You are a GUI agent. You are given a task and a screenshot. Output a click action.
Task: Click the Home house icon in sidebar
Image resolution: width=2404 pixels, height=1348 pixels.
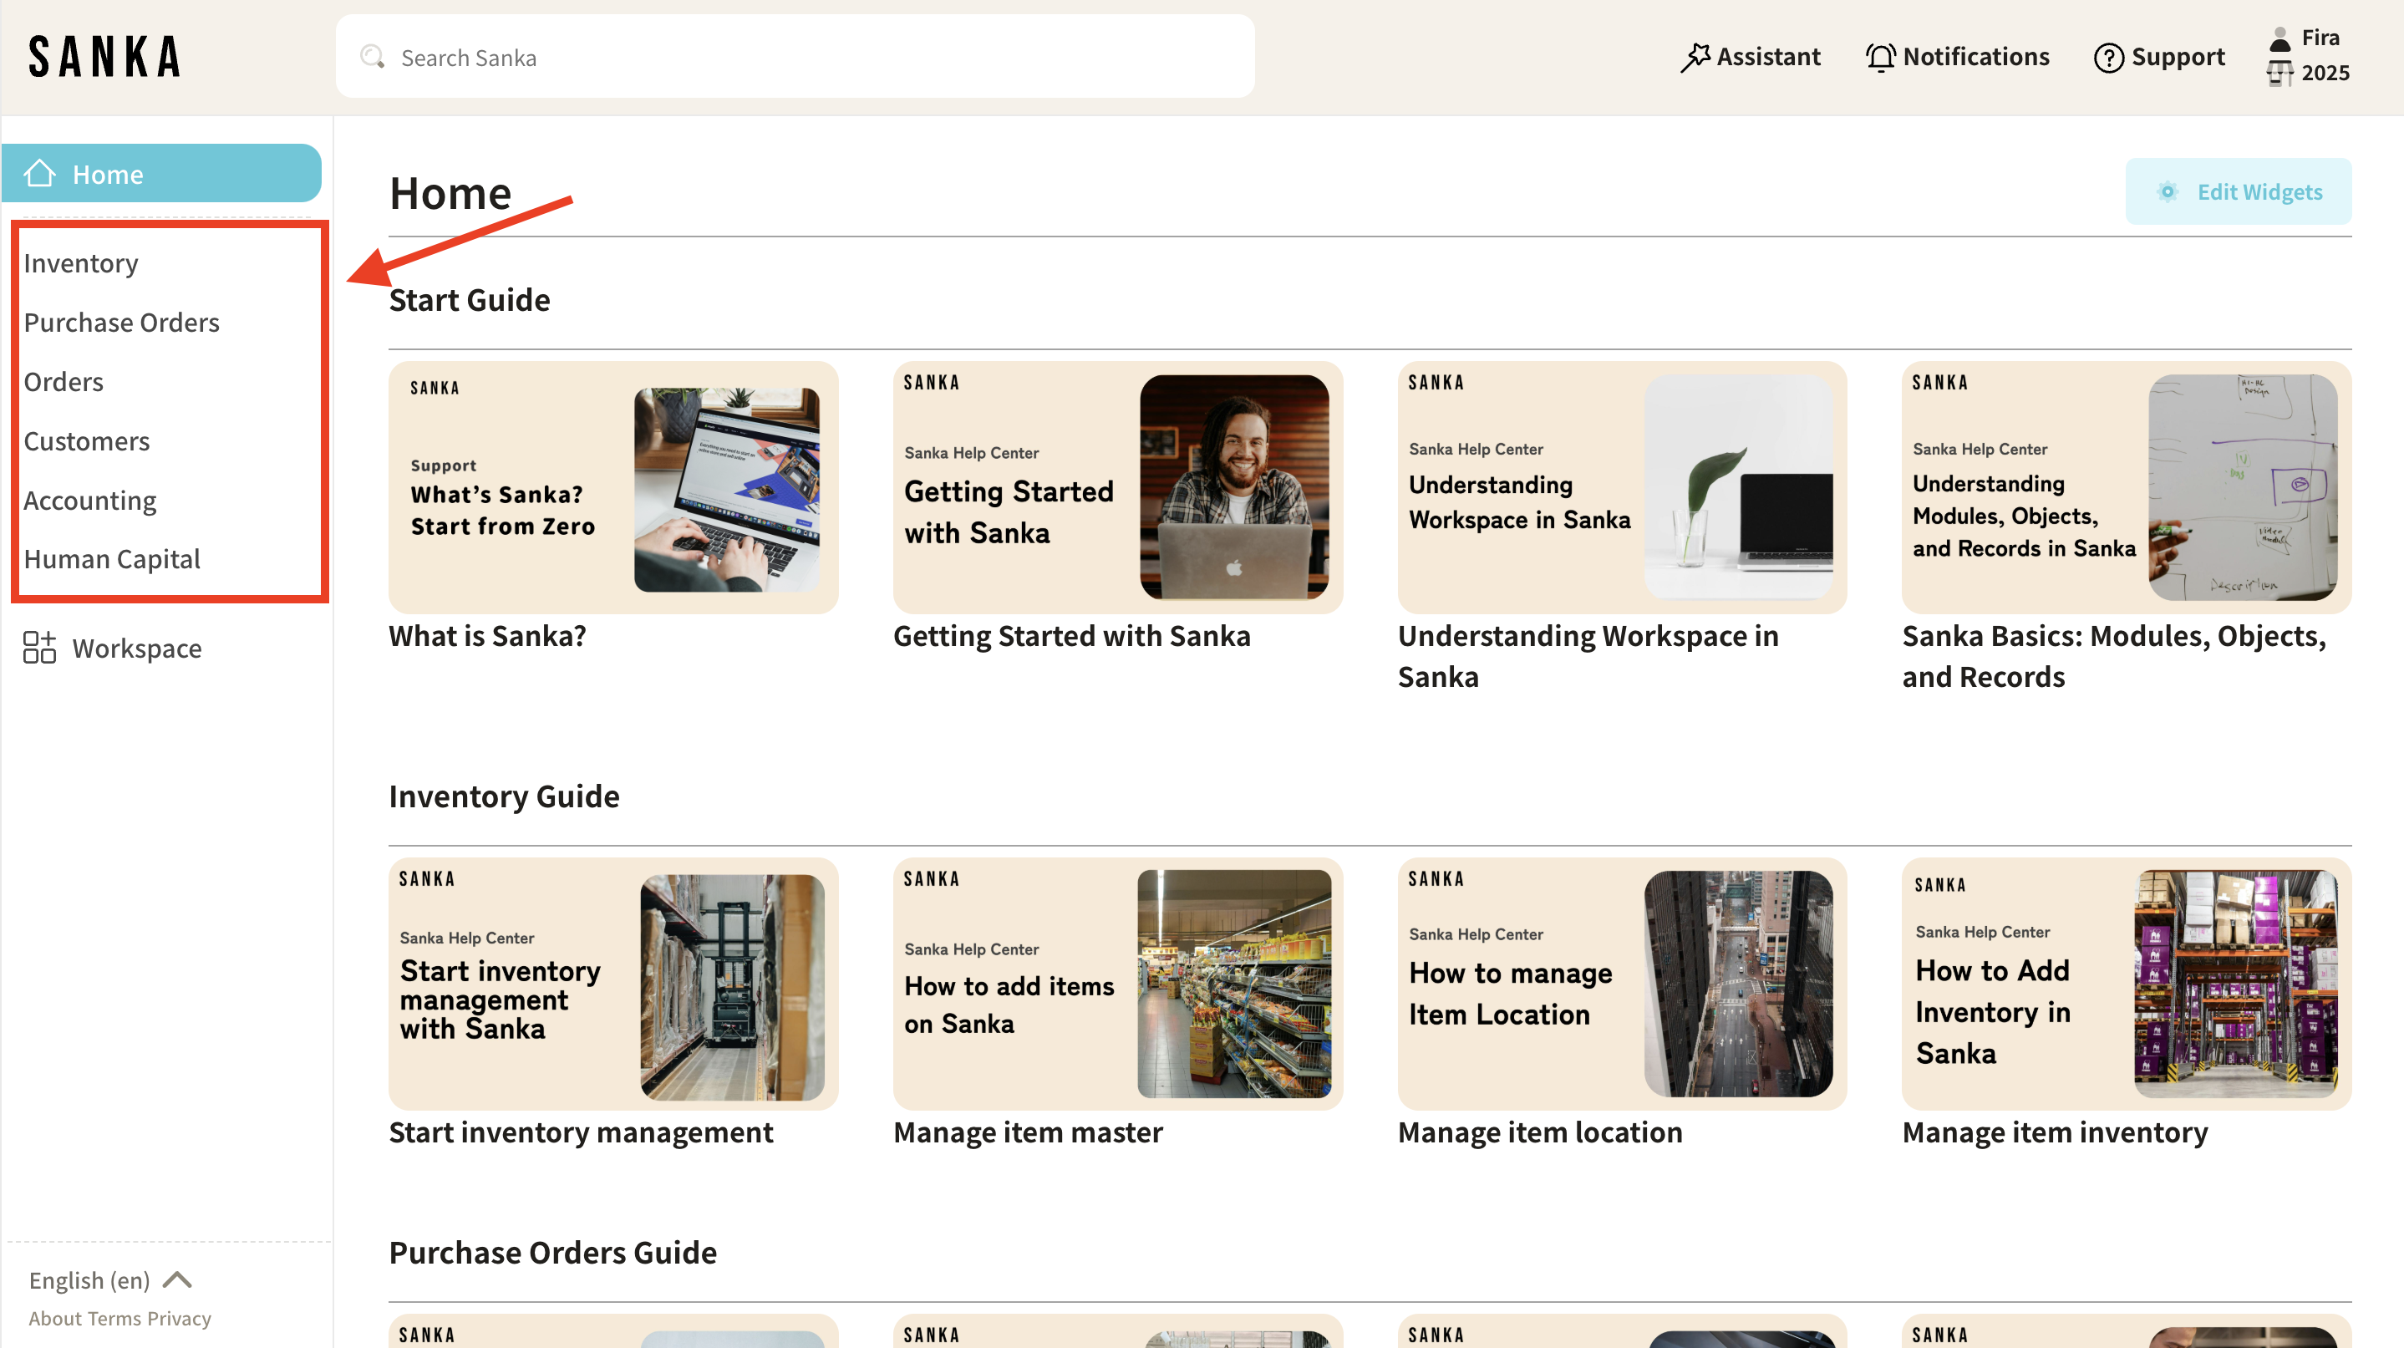39,174
